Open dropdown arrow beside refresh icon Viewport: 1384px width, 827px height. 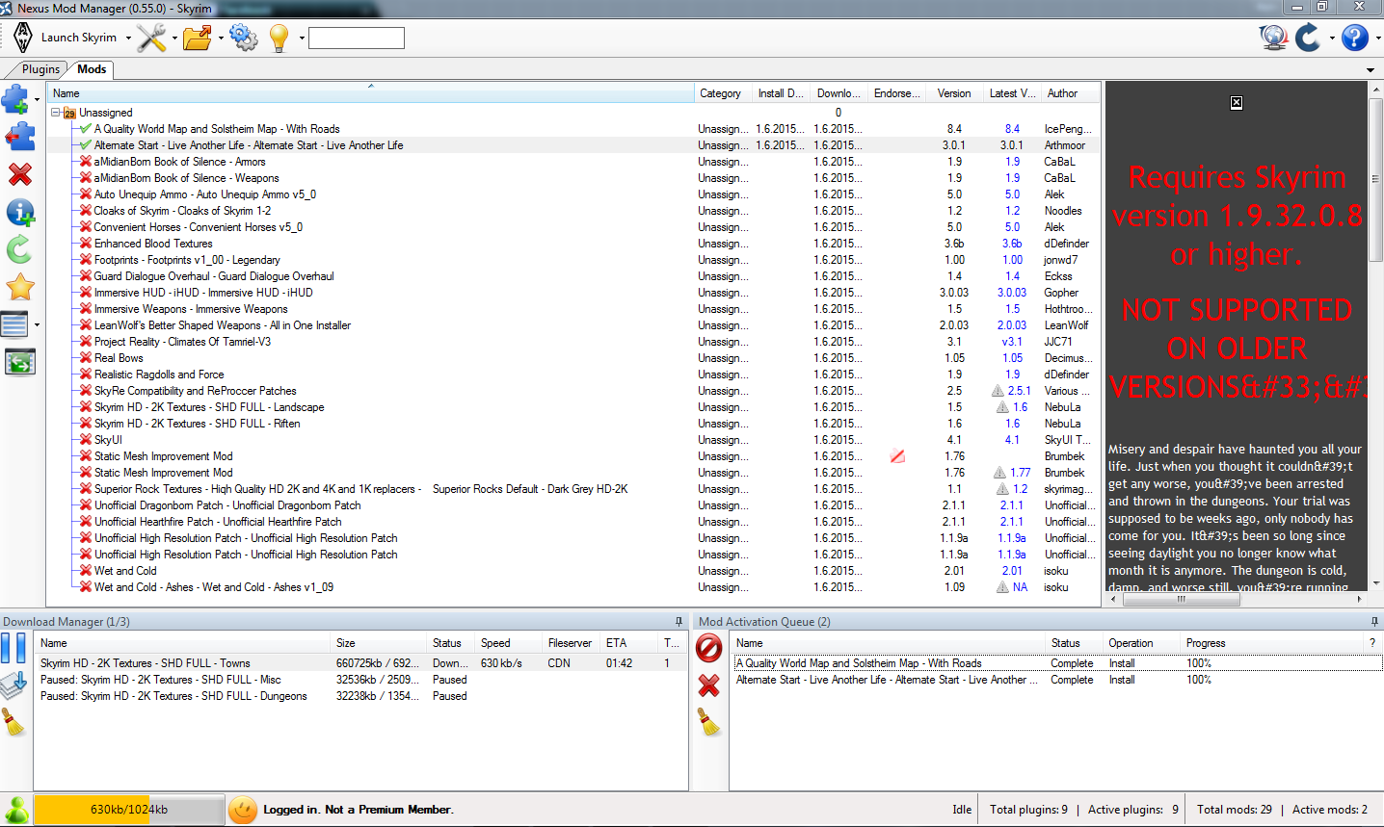[1332, 39]
